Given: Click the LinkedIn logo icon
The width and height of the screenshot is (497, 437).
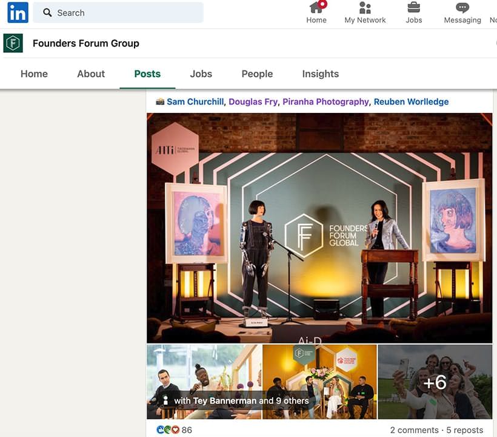Looking at the screenshot, I should click(x=17, y=12).
